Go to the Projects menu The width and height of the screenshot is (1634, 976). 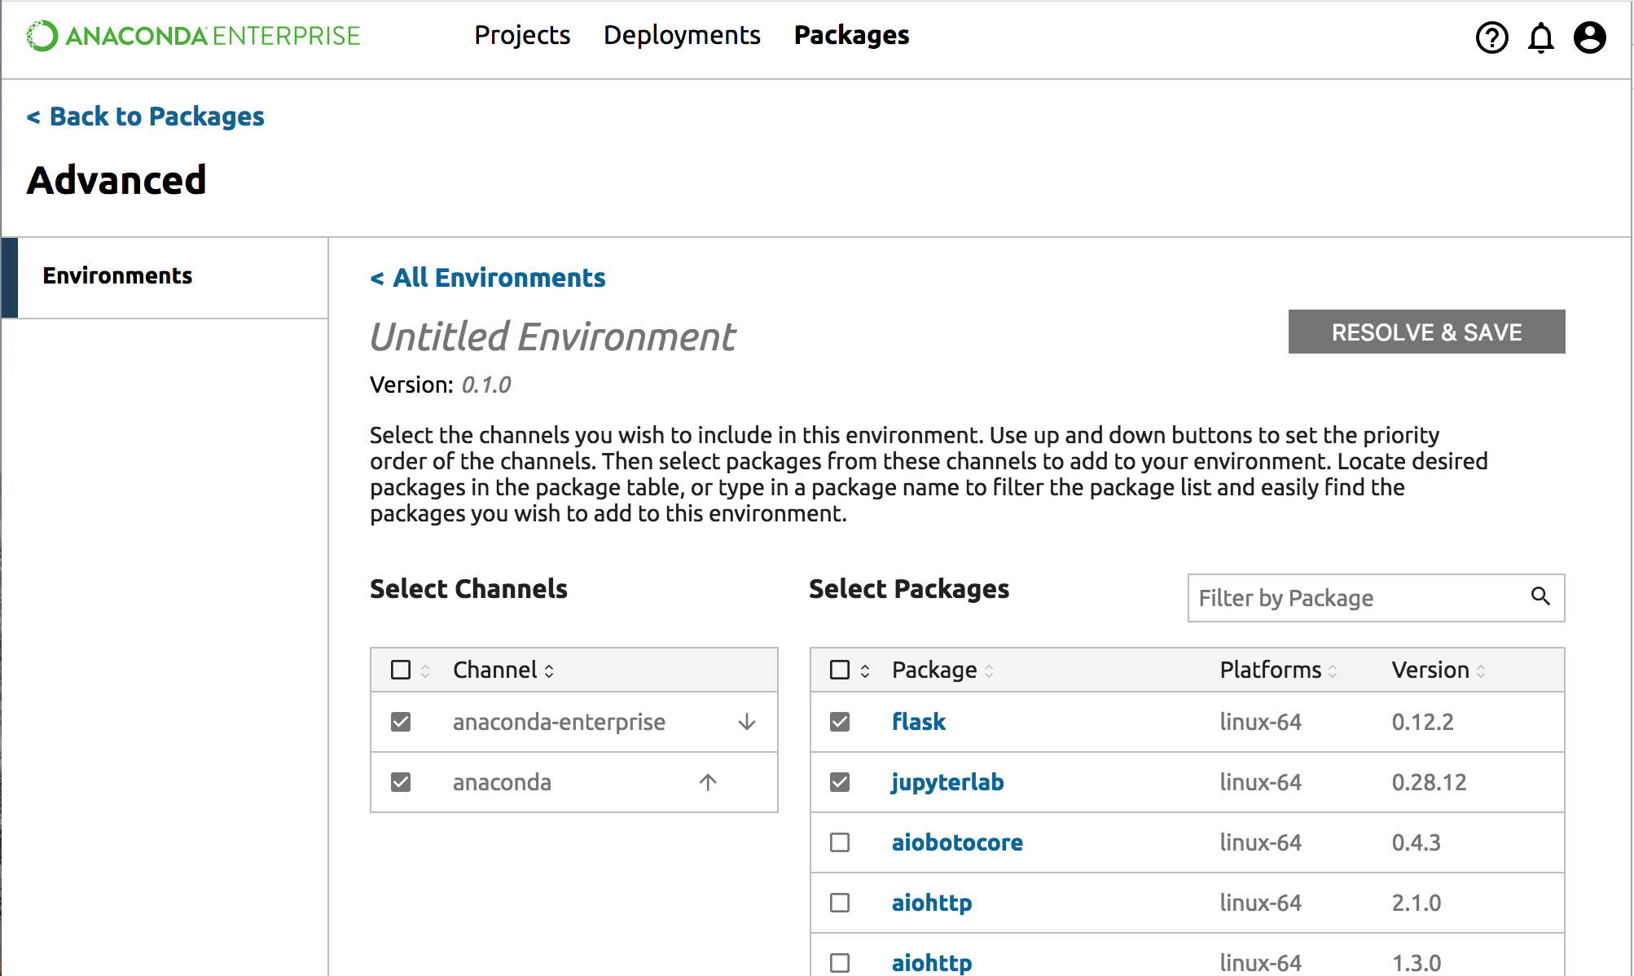pos(522,35)
